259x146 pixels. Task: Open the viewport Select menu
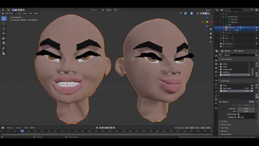[x=25, y=13]
